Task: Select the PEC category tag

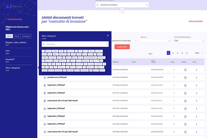Action: [x=61, y=51]
